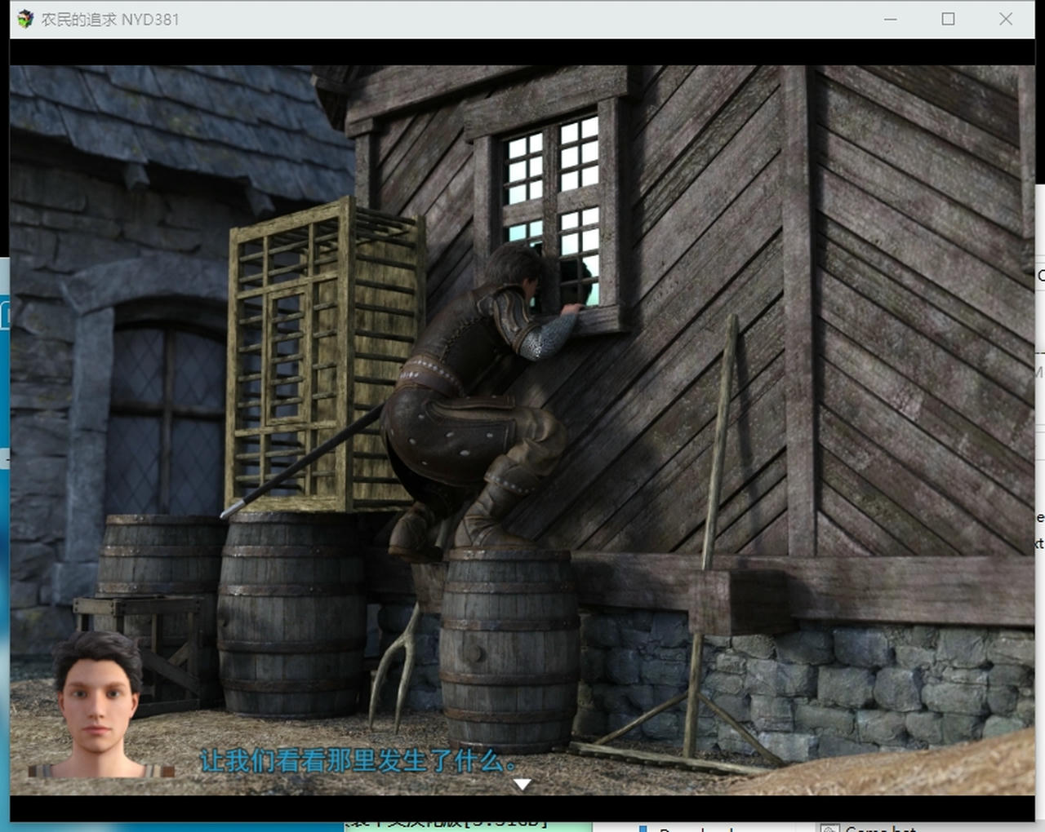Maximize the game window
Screen dimensions: 1045x832
[948, 19]
